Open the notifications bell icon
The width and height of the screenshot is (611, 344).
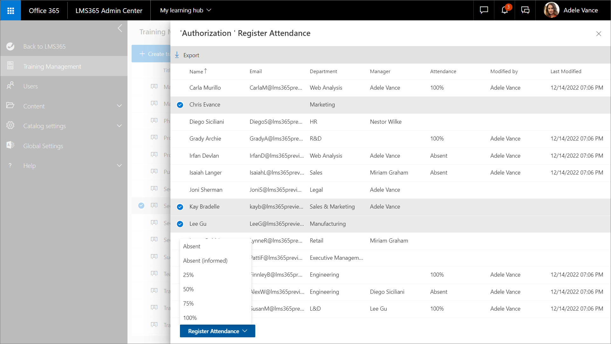pos(505,10)
